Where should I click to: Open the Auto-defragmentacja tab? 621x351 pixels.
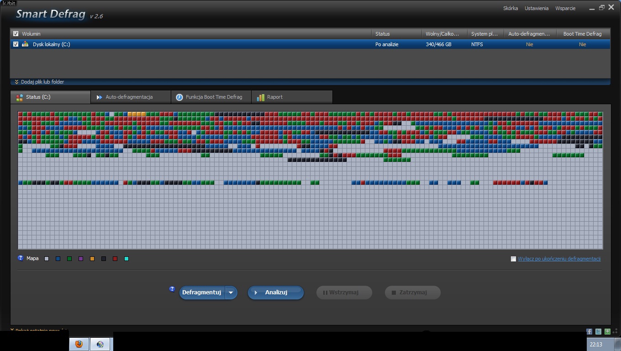click(131, 97)
